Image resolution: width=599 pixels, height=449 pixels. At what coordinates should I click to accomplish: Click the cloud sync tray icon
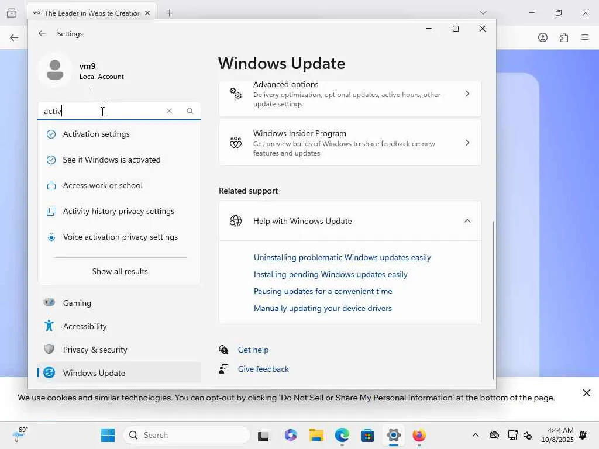[494, 435]
